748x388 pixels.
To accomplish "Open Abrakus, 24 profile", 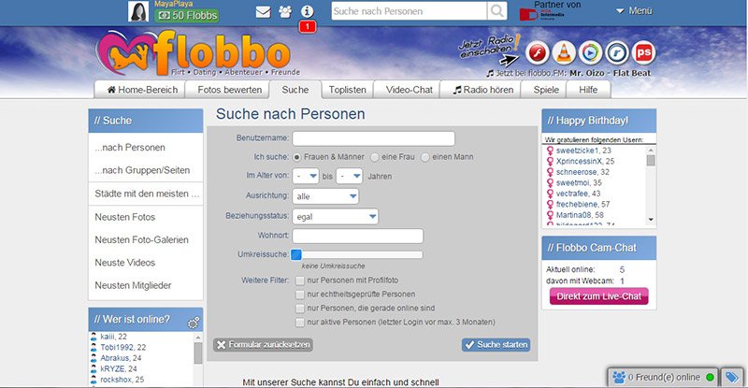I will [121, 358].
